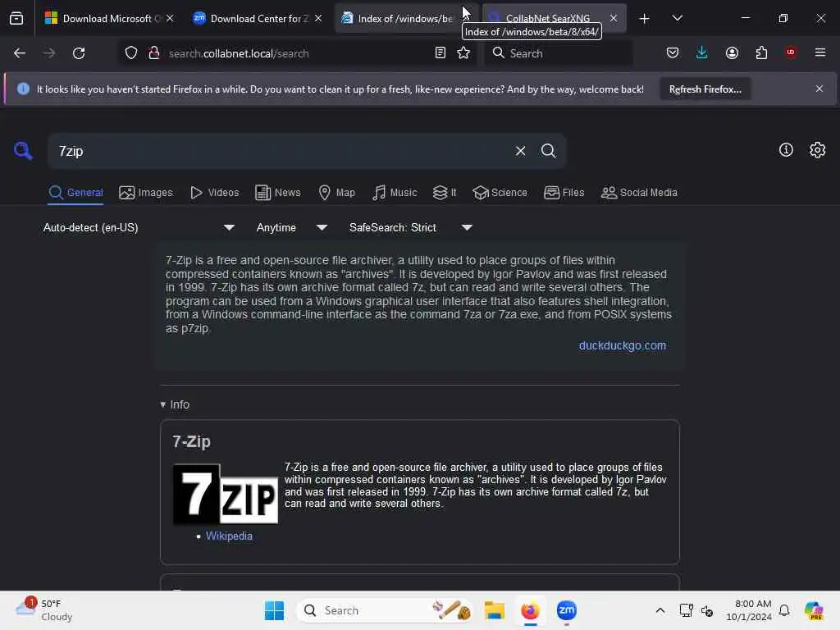Open the tracking protection shield icon
This screenshot has height=630, width=840.
tap(131, 53)
